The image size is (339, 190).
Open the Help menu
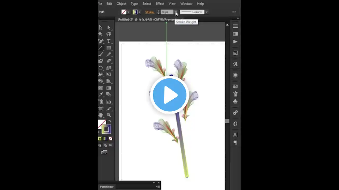[200, 4]
